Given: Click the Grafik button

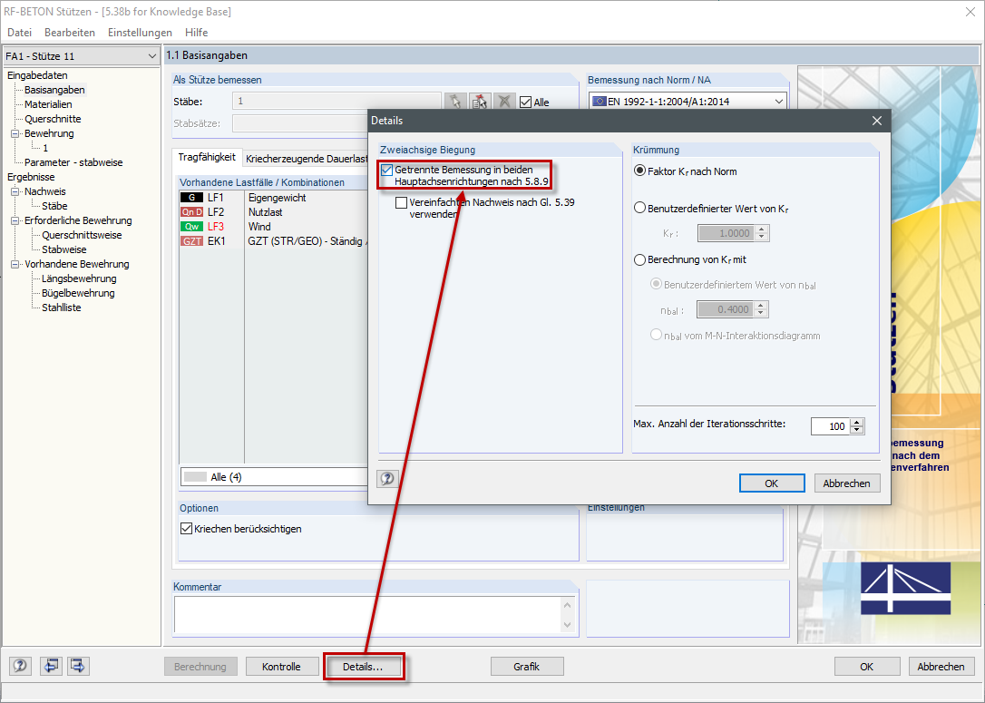Looking at the screenshot, I should tap(526, 667).
